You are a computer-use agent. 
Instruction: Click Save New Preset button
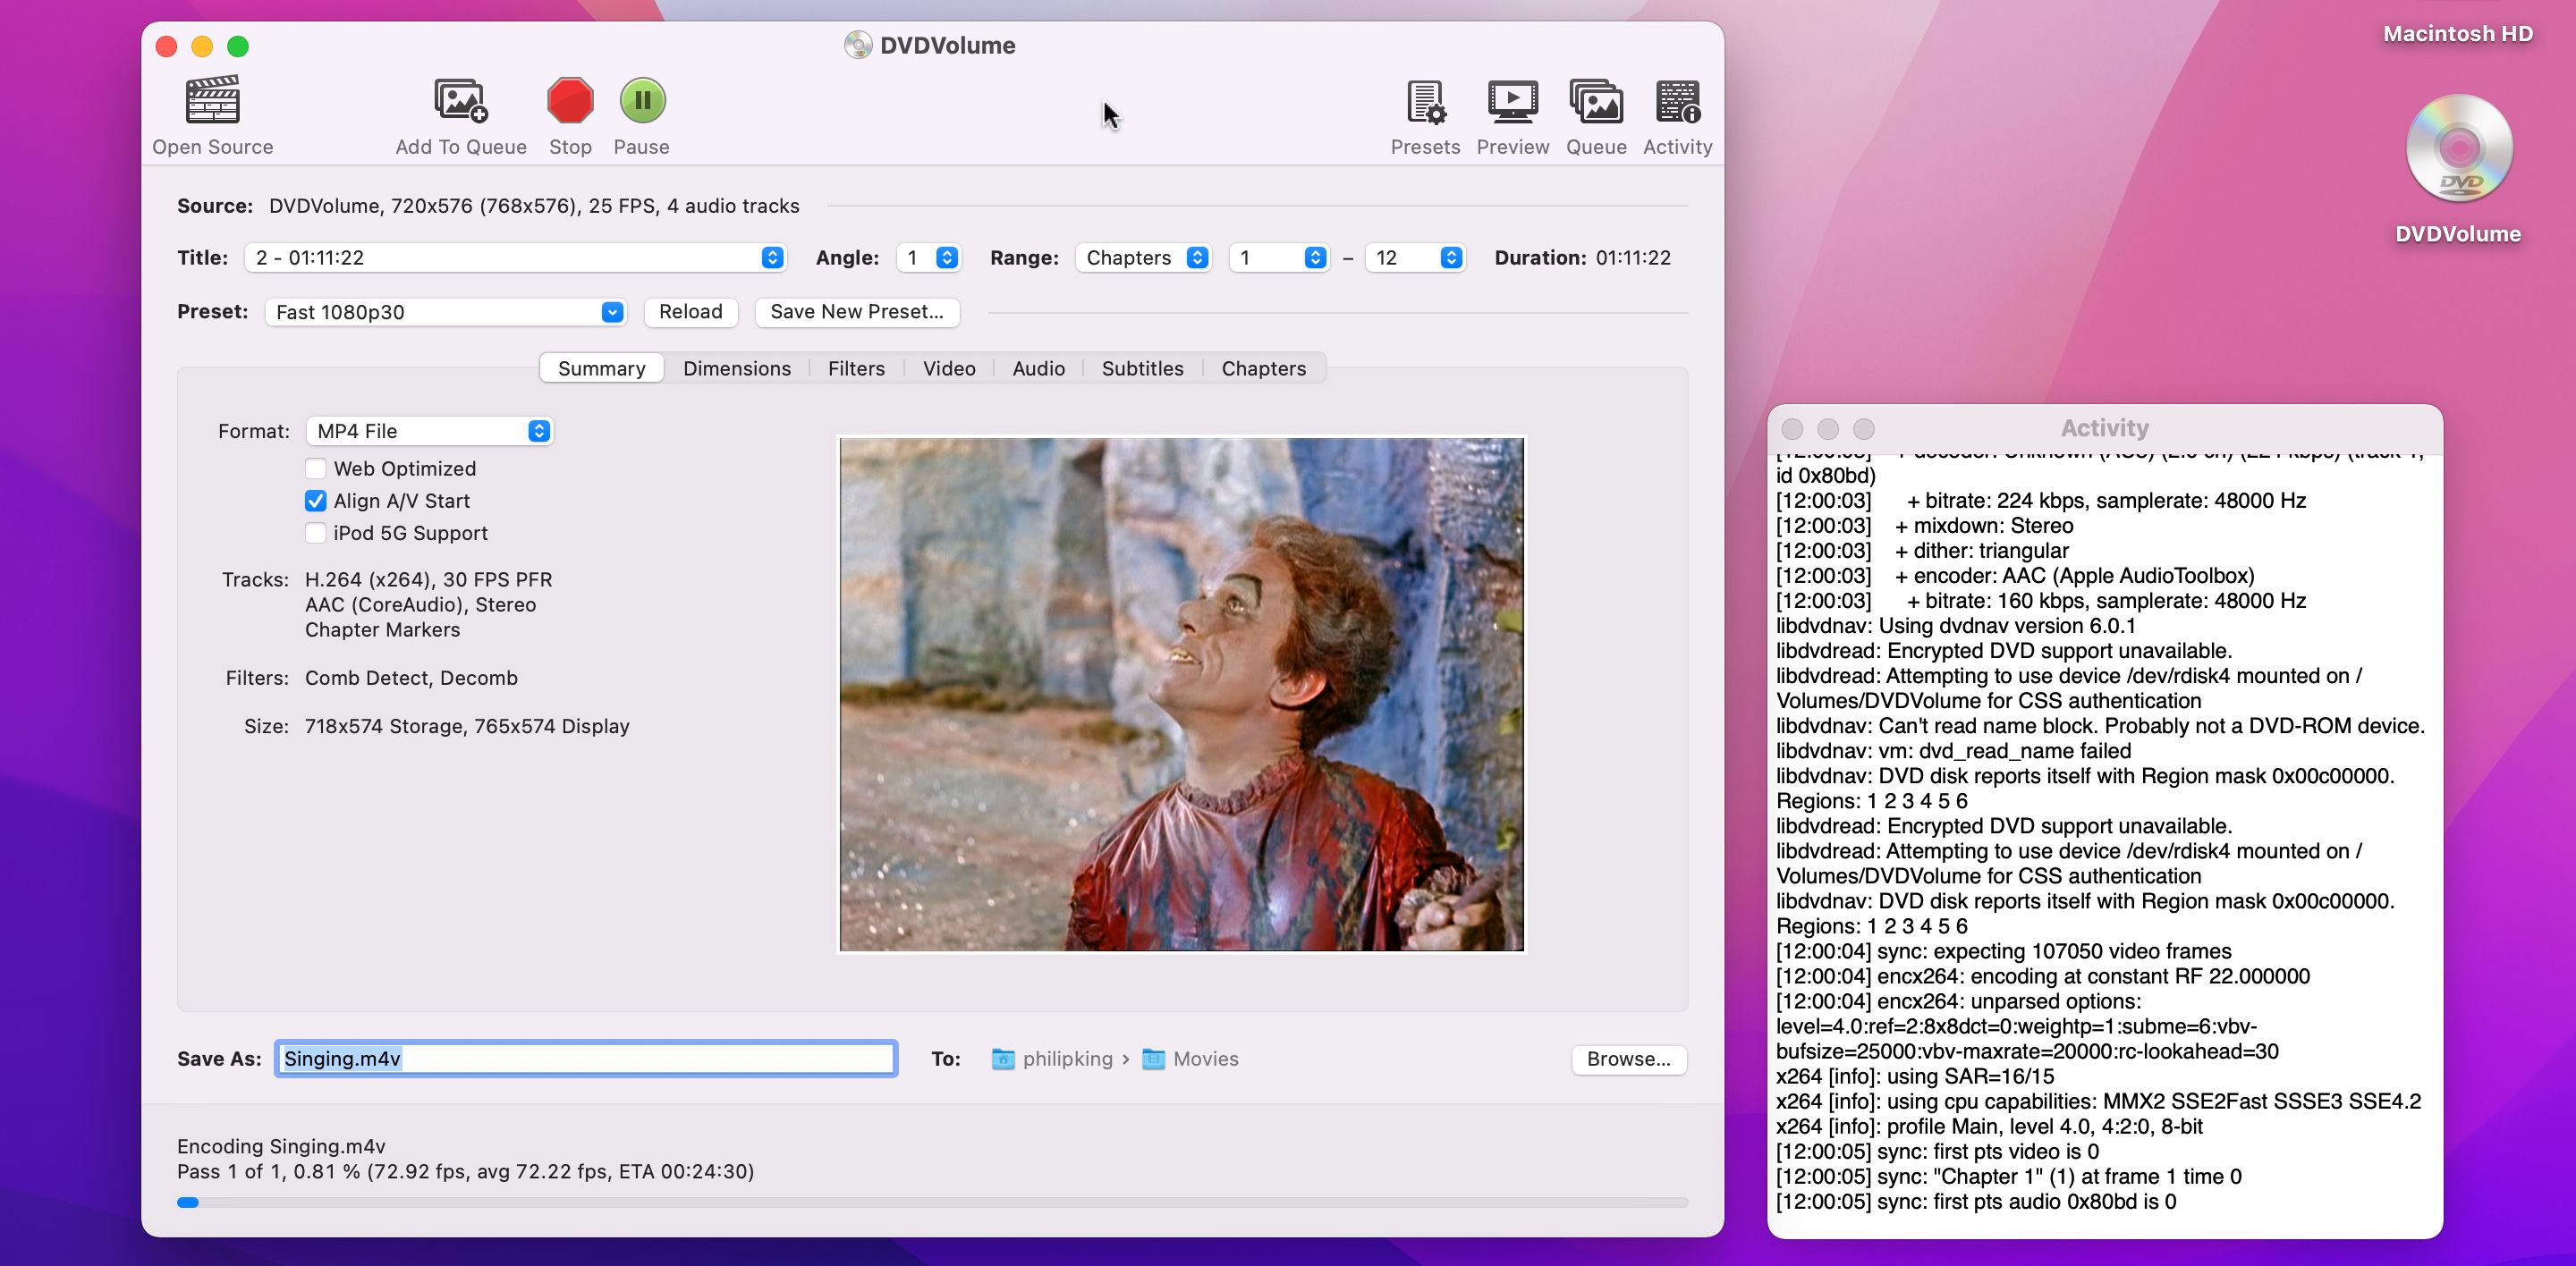(x=857, y=312)
